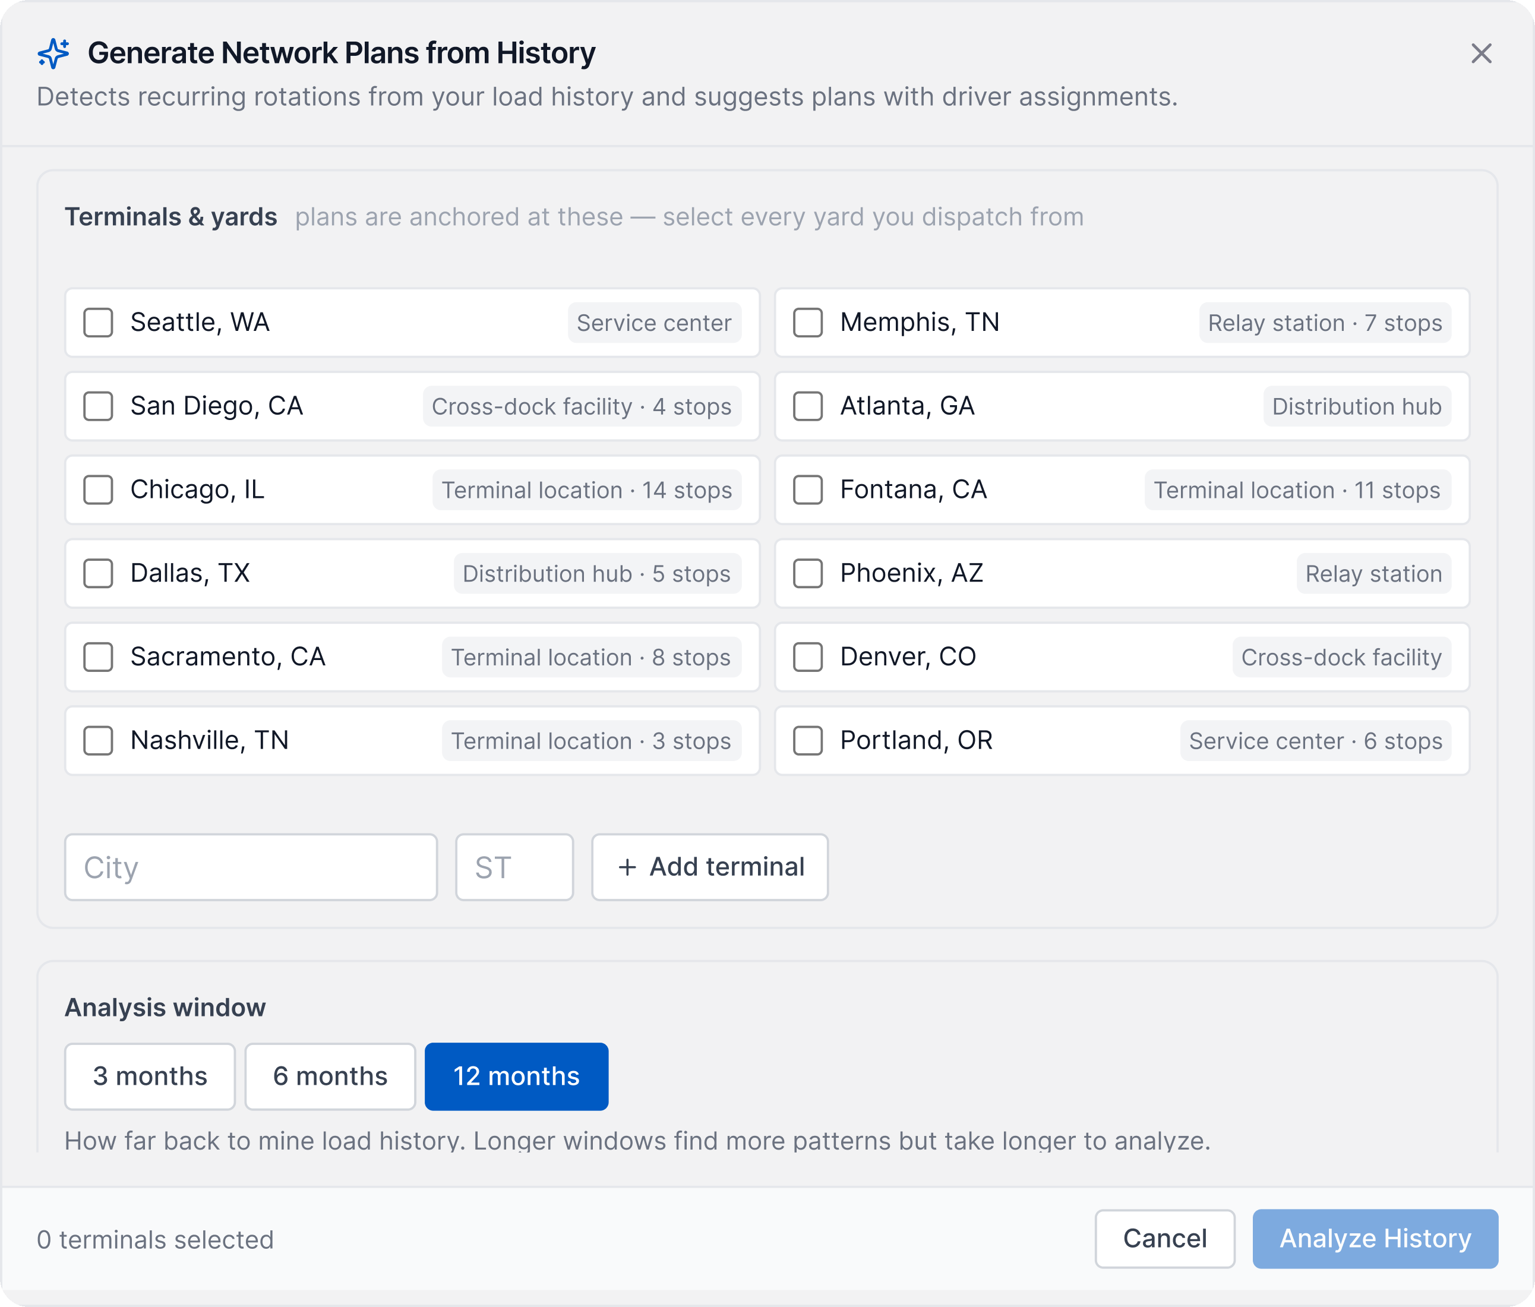Click the 'Terminal location · 8 stops' tag

click(591, 657)
